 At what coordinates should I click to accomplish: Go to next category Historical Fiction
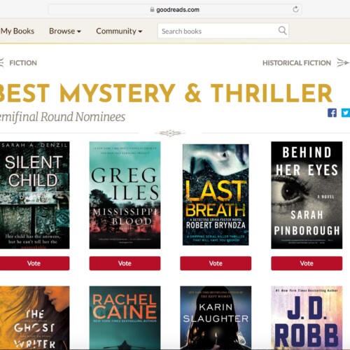[297, 63]
